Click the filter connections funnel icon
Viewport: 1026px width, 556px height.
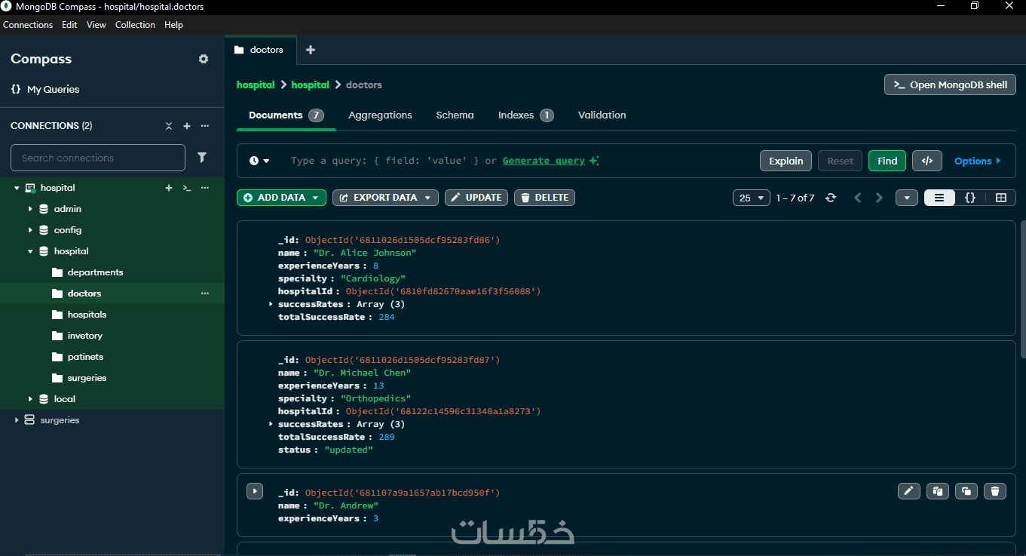pos(202,158)
